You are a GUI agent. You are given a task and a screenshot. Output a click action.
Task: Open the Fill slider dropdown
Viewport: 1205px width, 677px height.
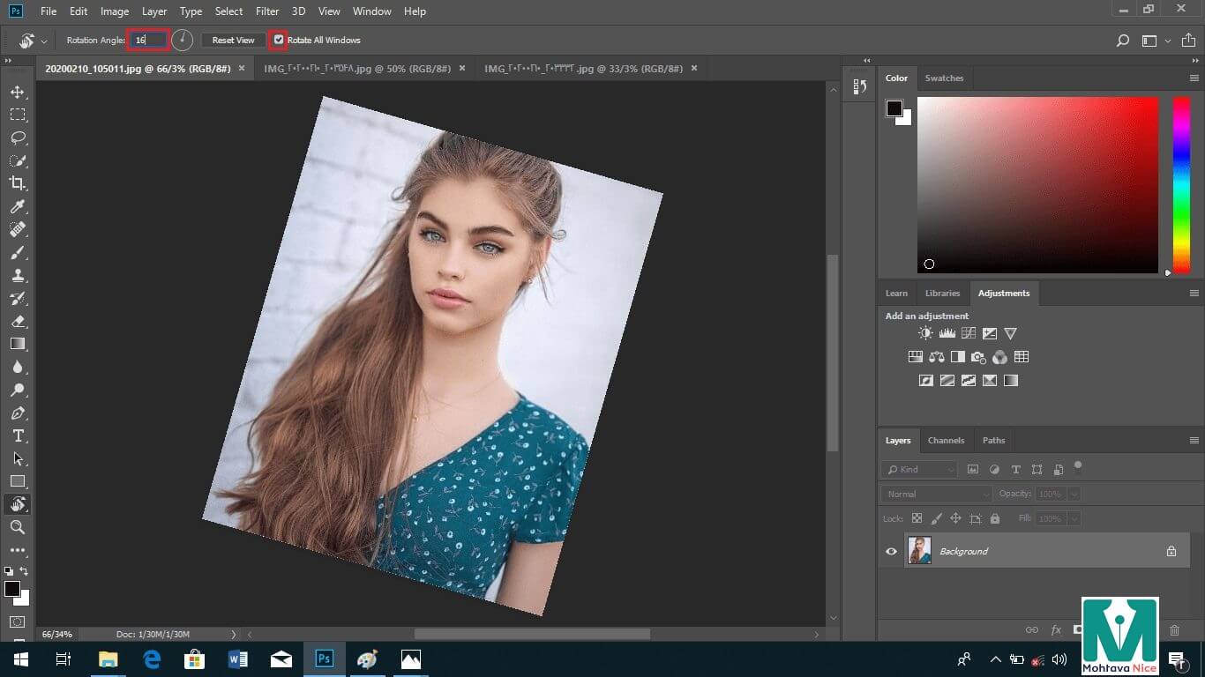(1073, 518)
